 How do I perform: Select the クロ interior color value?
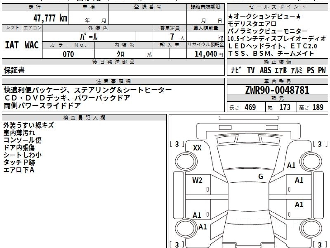pos(120,54)
